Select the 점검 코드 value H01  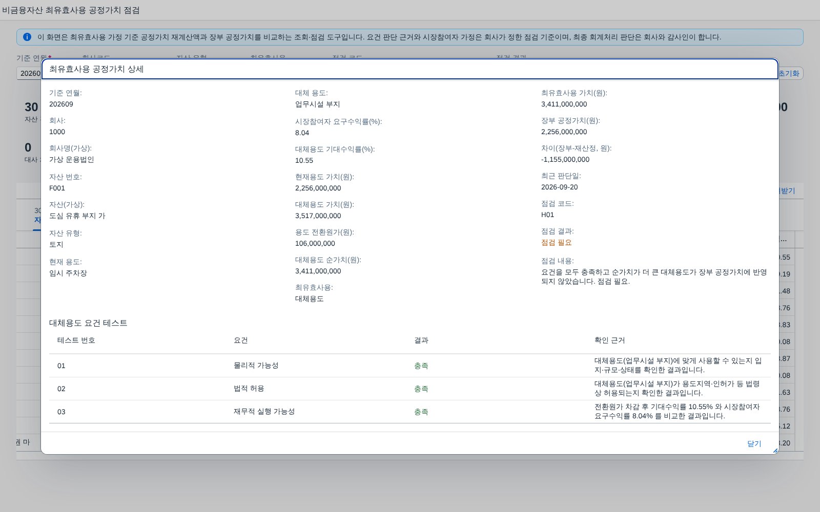548,215
